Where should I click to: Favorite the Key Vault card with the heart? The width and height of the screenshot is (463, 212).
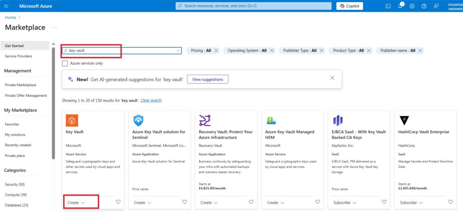(x=118, y=202)
